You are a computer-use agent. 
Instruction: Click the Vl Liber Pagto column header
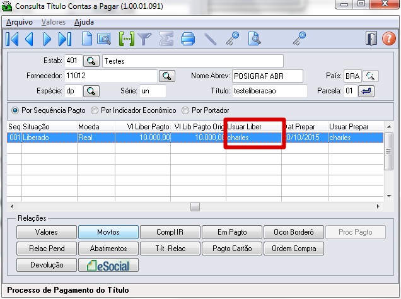tap(142, 127)
